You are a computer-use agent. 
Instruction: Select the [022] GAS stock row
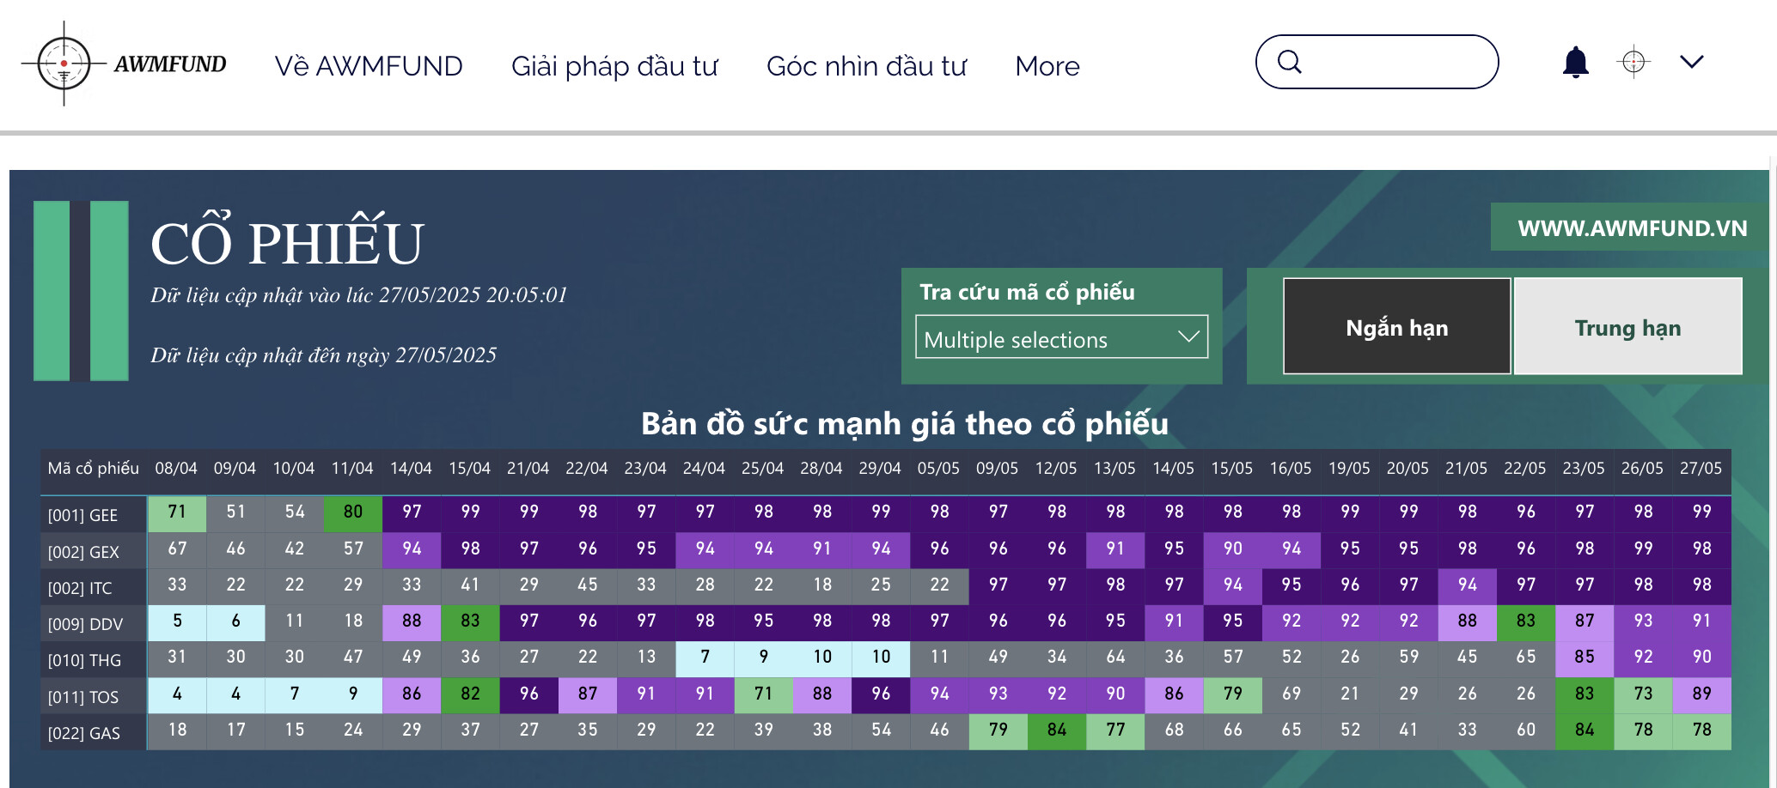coord(84,733)
